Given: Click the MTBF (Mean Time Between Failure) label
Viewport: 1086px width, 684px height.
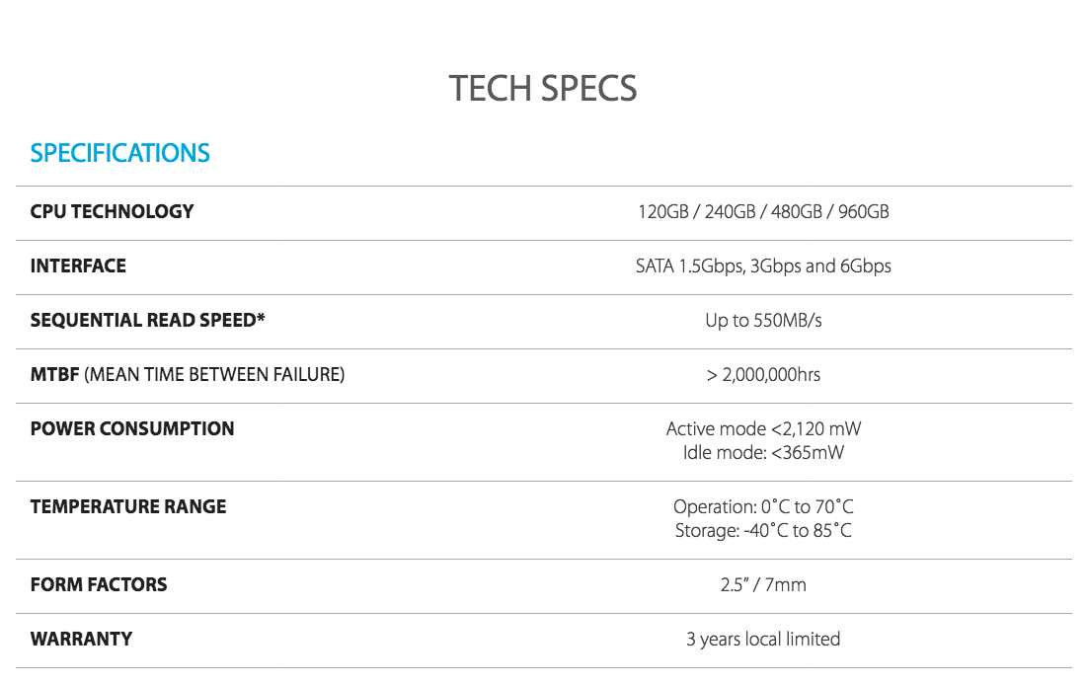Looking at the screenshot, I should 188,374.
